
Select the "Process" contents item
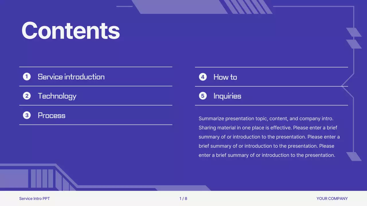(x=52, y=115)
